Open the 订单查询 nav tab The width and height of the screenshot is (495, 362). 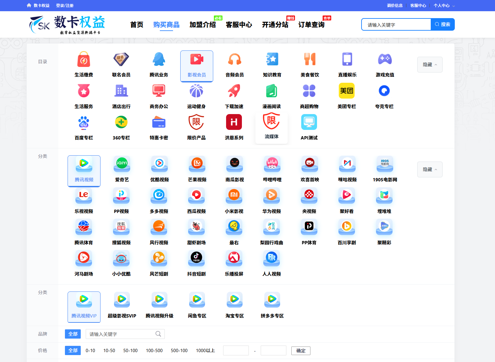311,25
